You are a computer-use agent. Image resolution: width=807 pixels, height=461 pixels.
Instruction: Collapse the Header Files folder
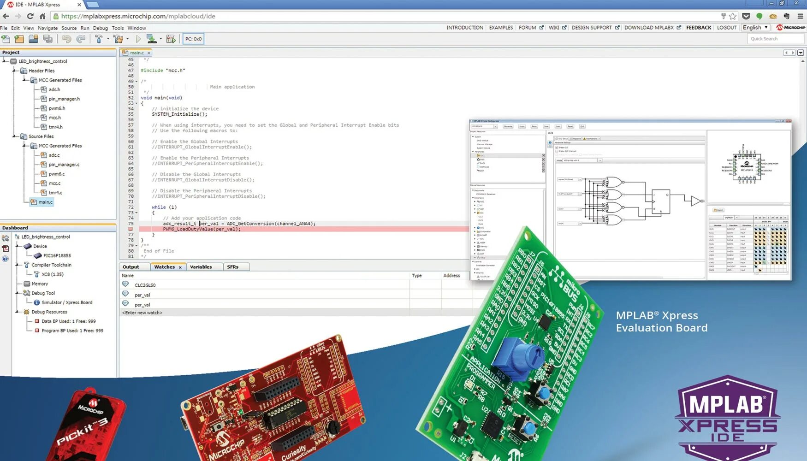14,70
